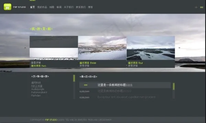Open the demo project four thumbnail

tap(151, 48)
